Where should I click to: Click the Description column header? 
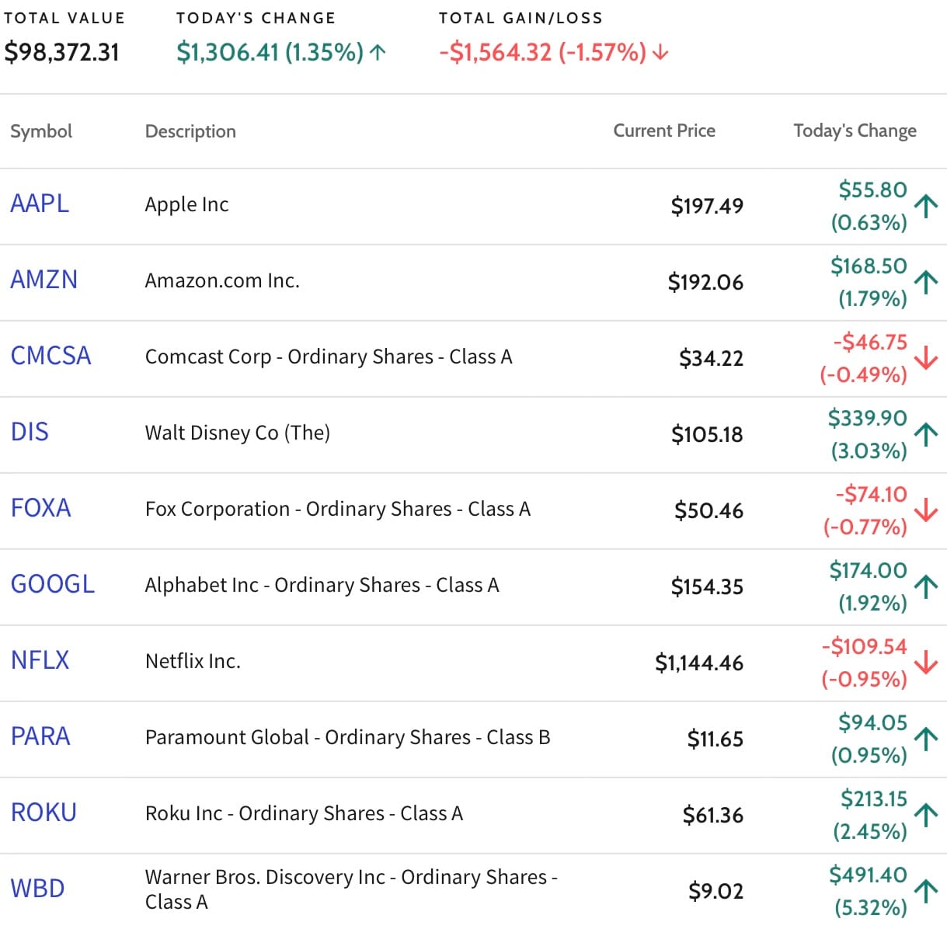pos(190,131)
